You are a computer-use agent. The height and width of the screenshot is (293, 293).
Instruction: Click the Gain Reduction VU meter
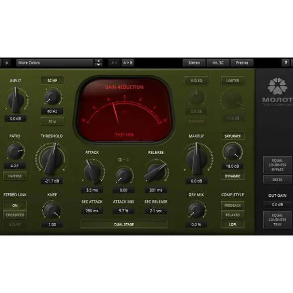tap(124, 110)
